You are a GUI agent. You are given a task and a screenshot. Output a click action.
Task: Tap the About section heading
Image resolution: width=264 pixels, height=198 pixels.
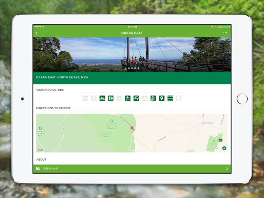pos(41,159)
